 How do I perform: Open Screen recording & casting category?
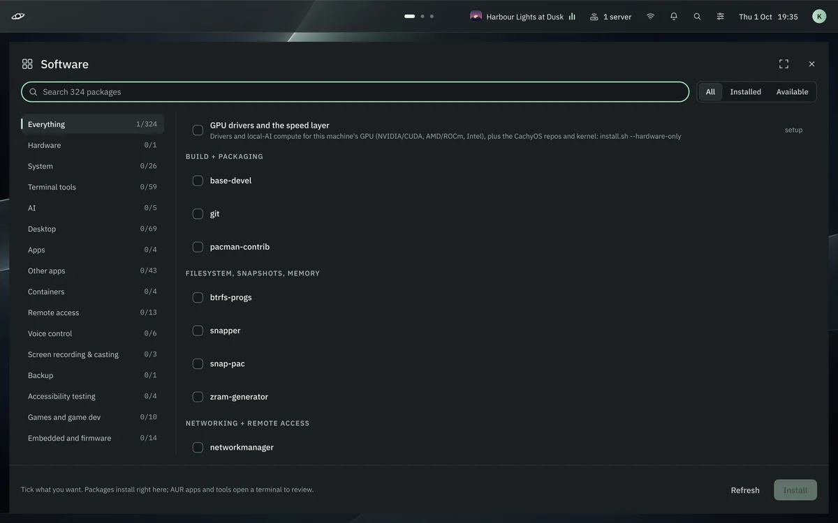pos(92,354)
